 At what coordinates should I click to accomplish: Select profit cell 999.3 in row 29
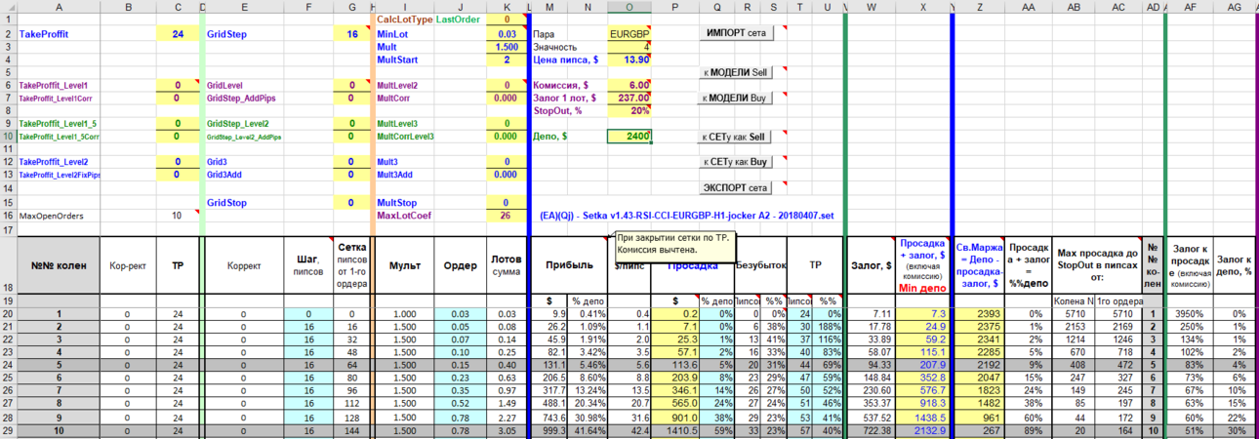[x=550, y=430]
